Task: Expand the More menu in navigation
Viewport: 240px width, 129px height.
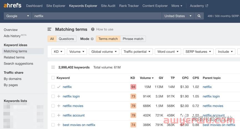Action: [177, 6]
